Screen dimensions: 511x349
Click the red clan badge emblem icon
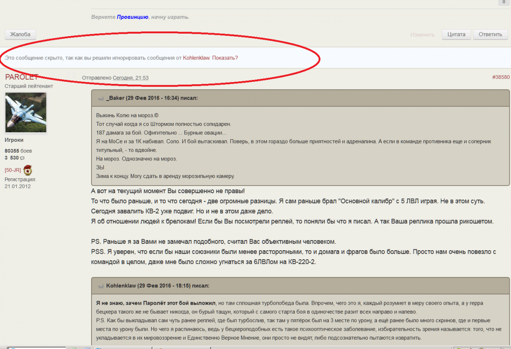[28, 170]
